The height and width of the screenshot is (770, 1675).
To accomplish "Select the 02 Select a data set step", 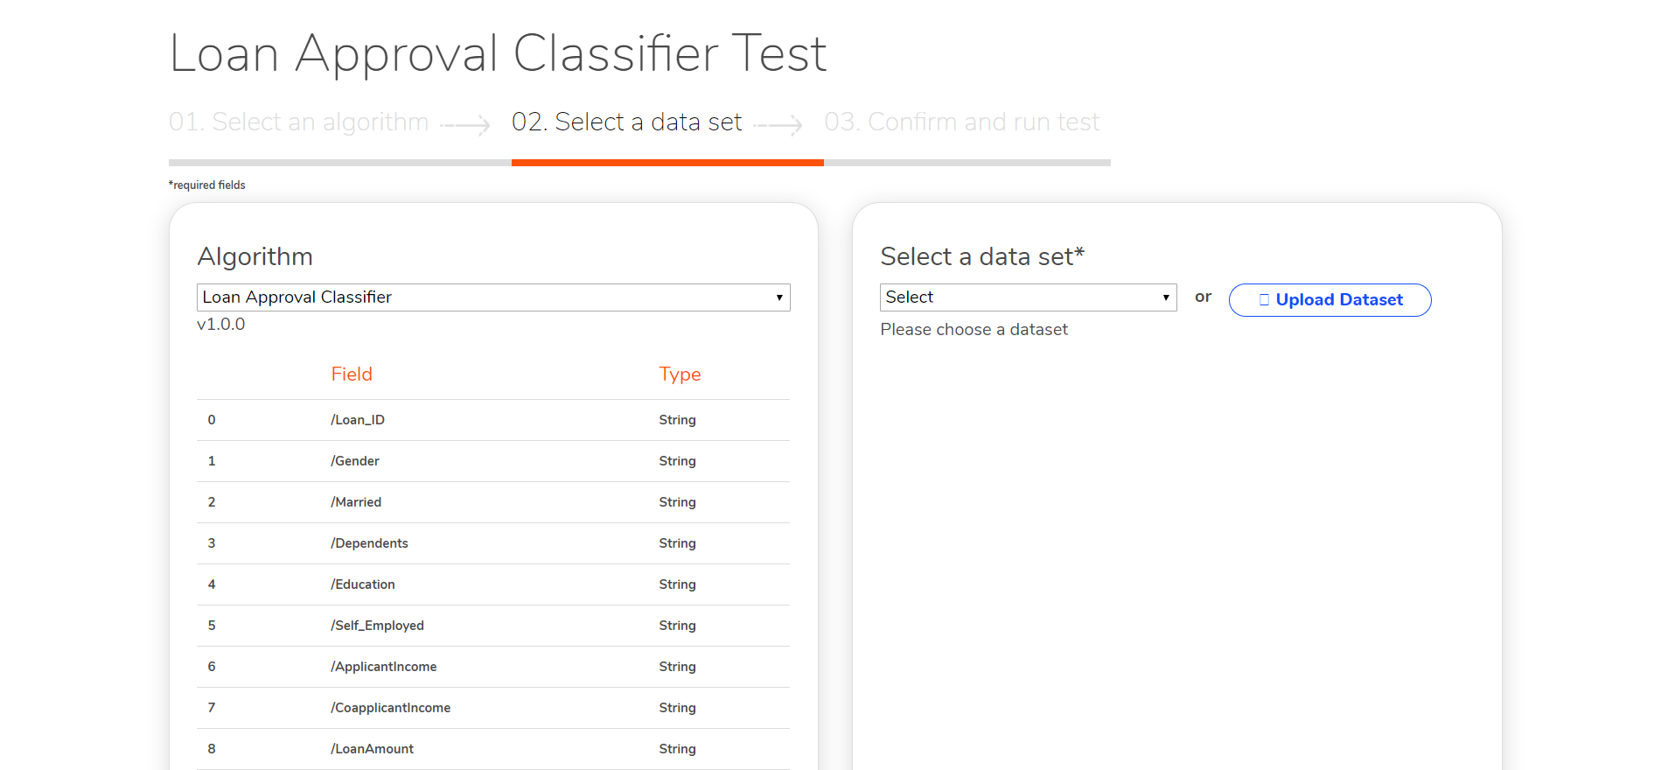I will 626,122.
